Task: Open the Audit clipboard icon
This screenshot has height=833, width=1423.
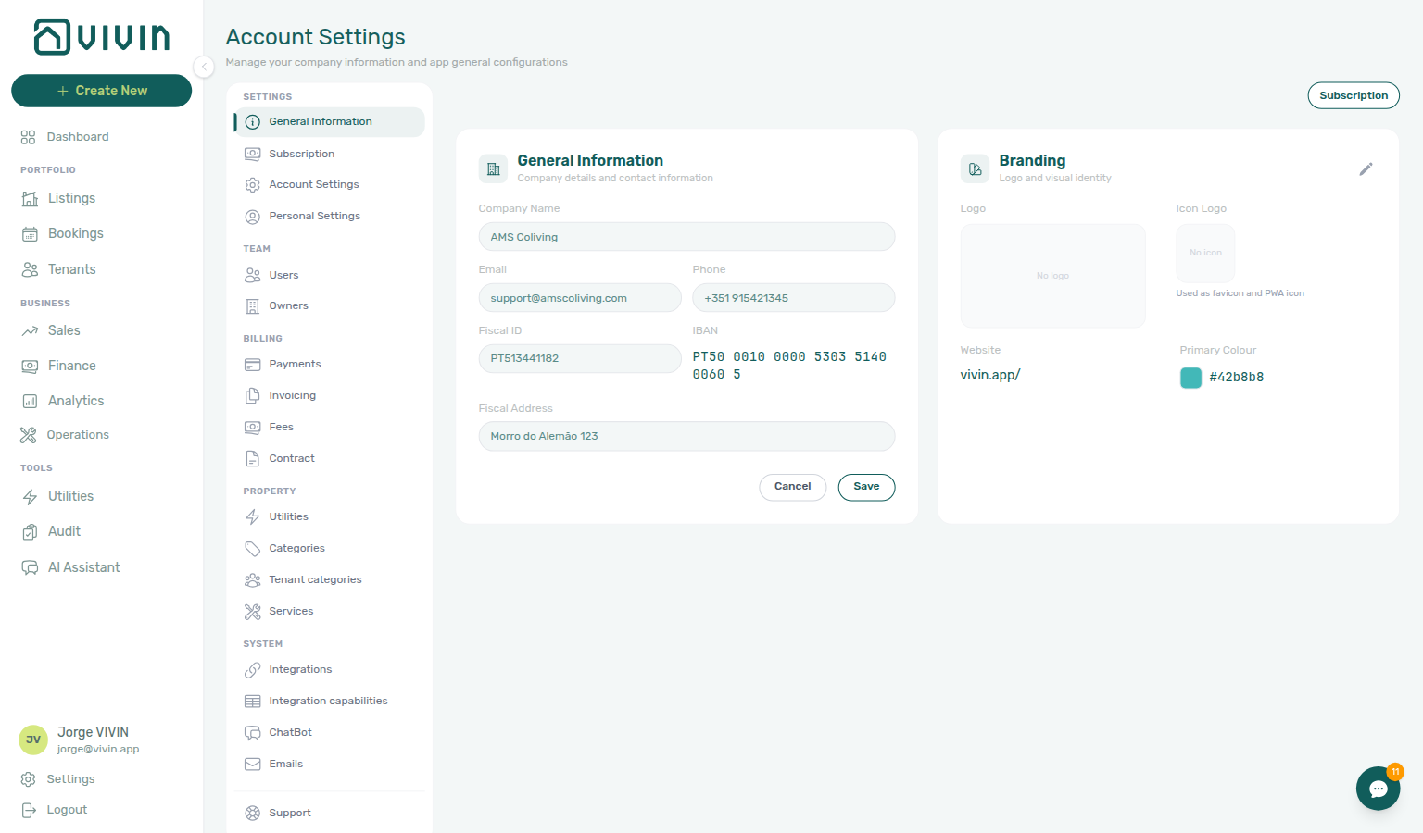Action: 30,532
